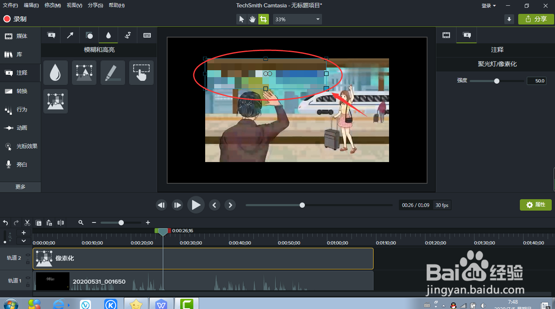The height and width of the screenshot is (309, 555).
Task: Jump to previous media clip
Action: (215, 205)
